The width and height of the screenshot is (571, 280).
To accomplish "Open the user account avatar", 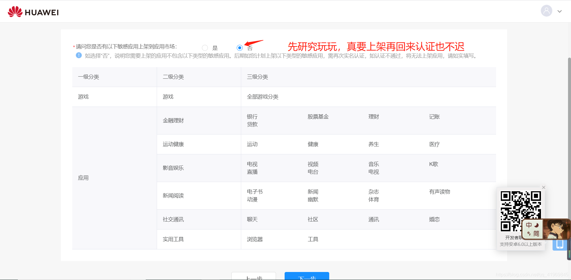I will (546, 11).
